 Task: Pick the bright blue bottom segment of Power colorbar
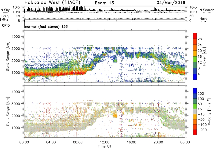point(195,77)
